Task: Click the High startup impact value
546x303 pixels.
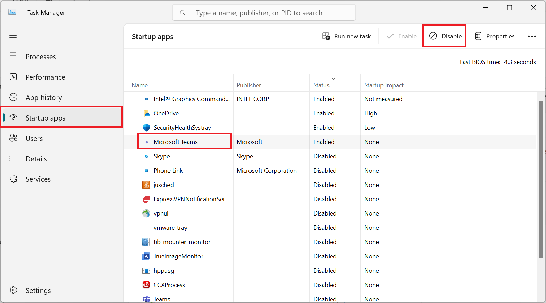Action: [371, 113]
